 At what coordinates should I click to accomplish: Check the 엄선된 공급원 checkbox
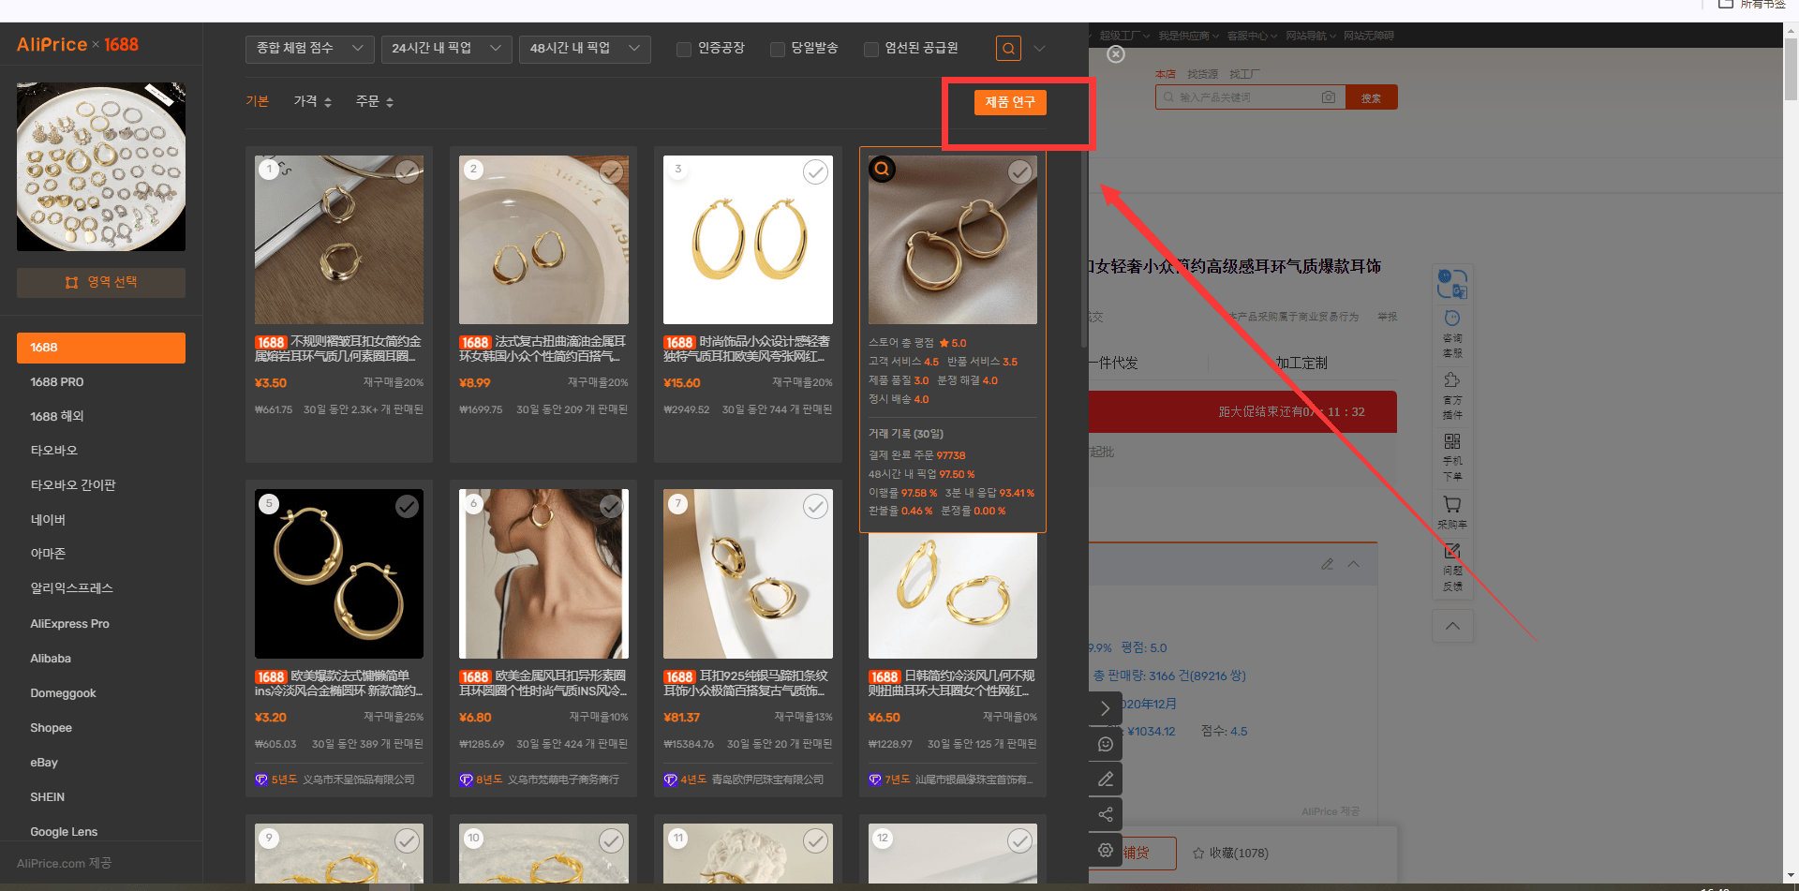pos(871,50)
